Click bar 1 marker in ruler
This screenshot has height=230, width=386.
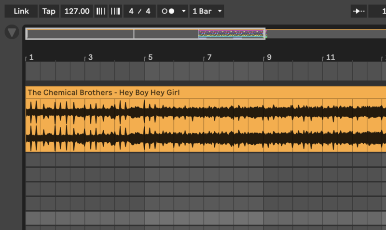pos(31,57)
